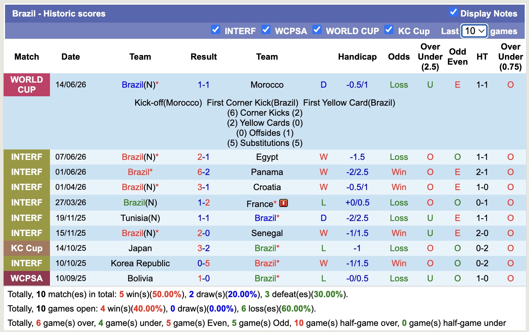
Task: Select the WCPSA competition label
Action: coord(27,278)
